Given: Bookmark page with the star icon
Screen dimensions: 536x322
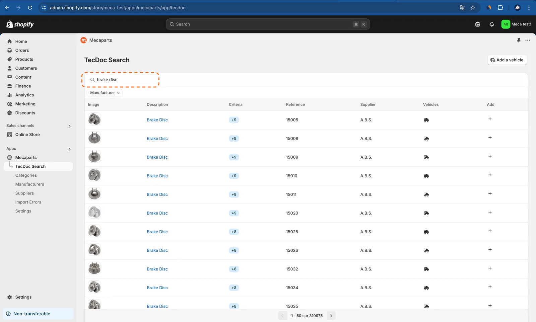Looking at the screenshot, I should pos(473,8).
